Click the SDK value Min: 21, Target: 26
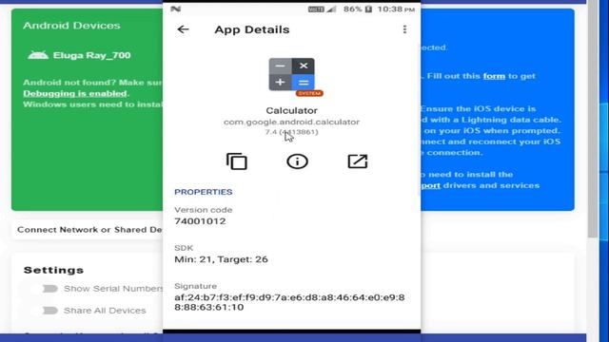The height and width of the screenshot is (342, 609). click(221, 259)
